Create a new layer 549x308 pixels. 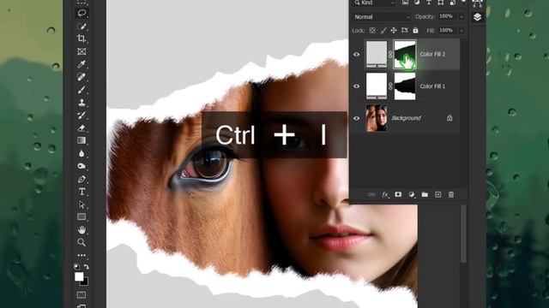(x=438, y=194)
